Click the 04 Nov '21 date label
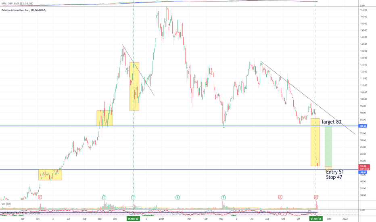The image size is (376, 222). coord(316,219)
